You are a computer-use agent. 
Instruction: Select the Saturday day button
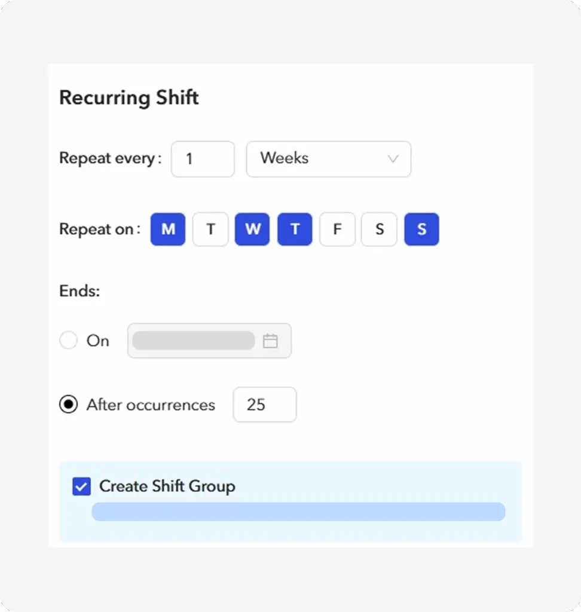(379, 229)
